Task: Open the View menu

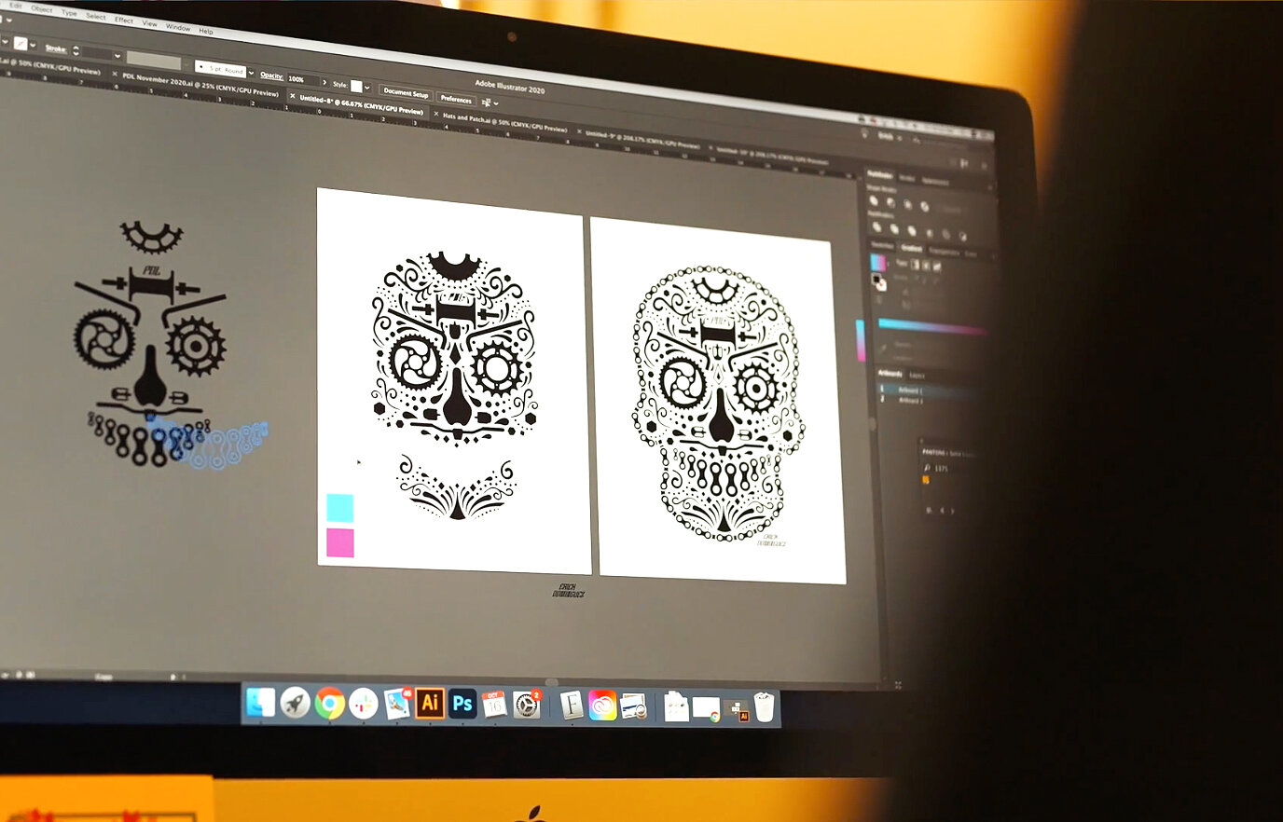Action: (x=149, y=23)
